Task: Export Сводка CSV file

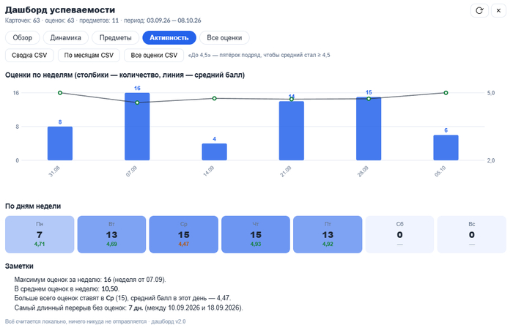Action: 29,55
